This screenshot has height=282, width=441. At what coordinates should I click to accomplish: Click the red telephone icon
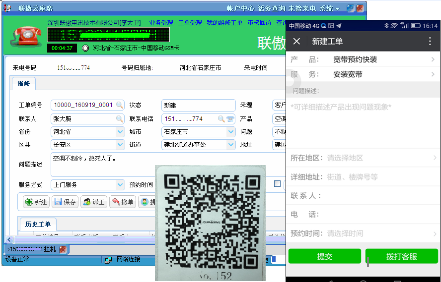click(x=25, y=35)
